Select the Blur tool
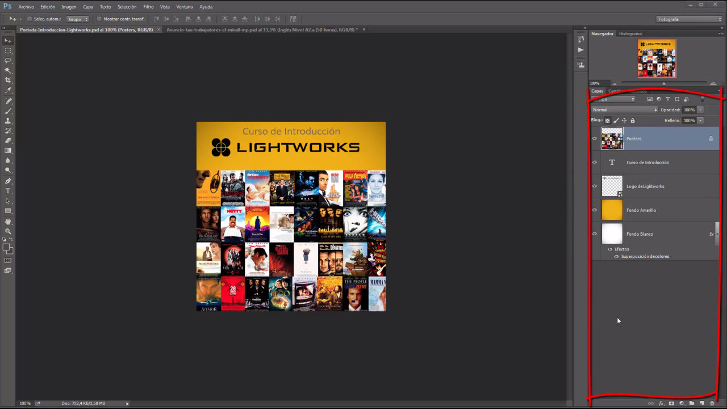The height and width of the screenshot is (409, 727). click(x=8, y=160)
